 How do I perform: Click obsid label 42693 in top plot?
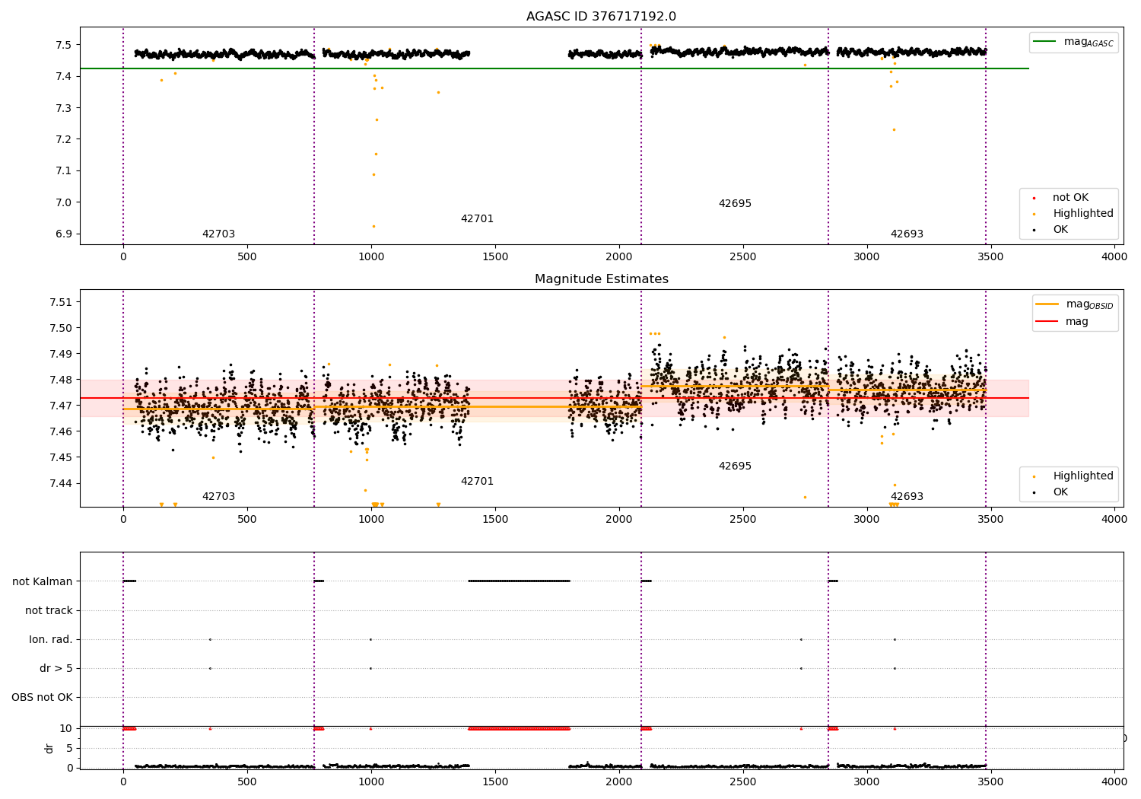907,234
